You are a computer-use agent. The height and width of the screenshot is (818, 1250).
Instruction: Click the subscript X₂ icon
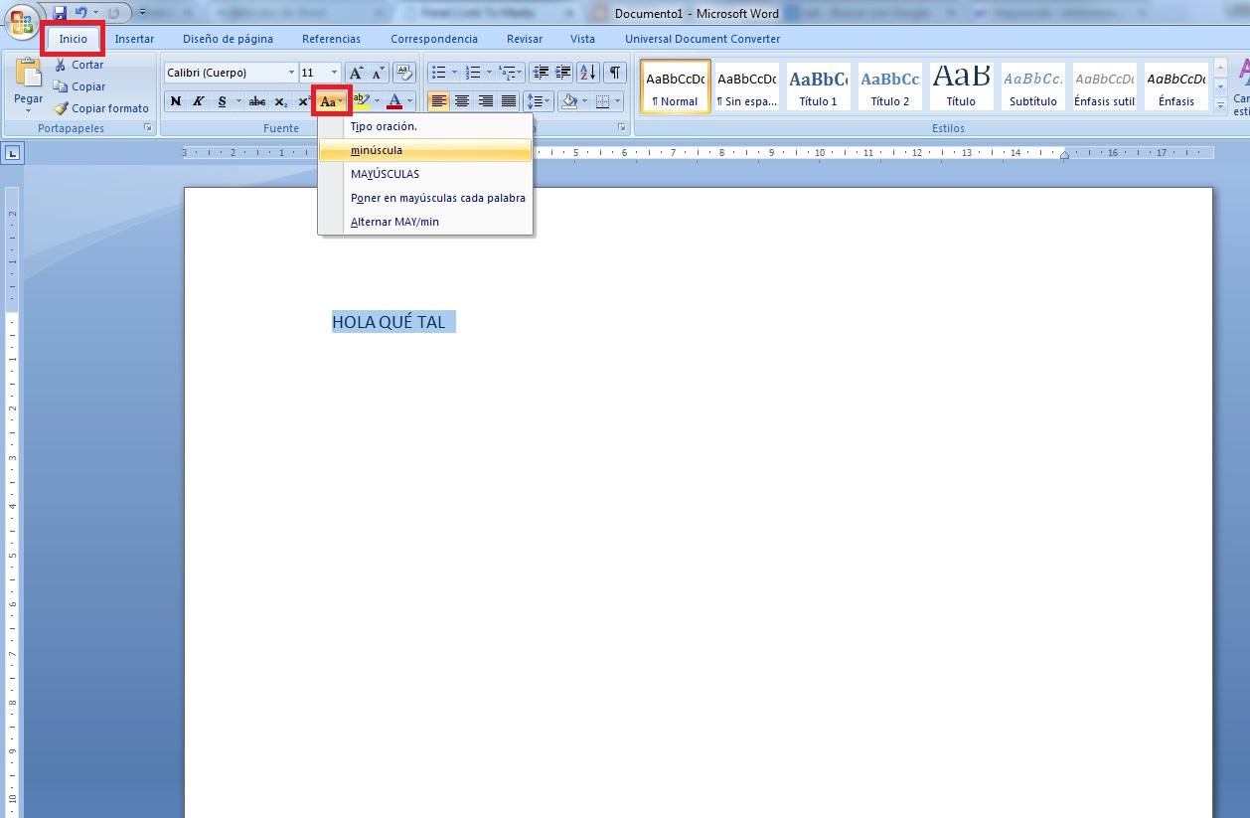pyautogui.click(x=281, y=101)
